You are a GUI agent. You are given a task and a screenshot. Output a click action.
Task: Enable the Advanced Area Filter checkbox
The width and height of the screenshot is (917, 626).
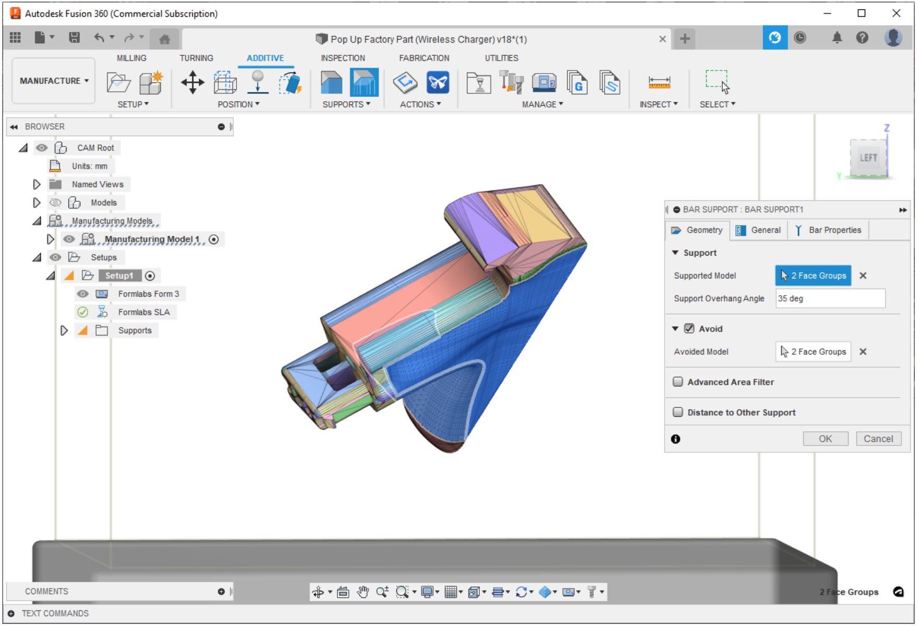(x=678, y=382)
